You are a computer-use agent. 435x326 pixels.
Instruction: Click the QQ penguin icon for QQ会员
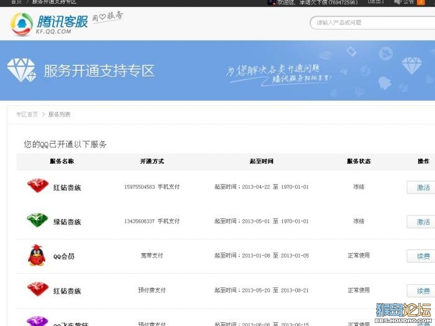point(37,255)
